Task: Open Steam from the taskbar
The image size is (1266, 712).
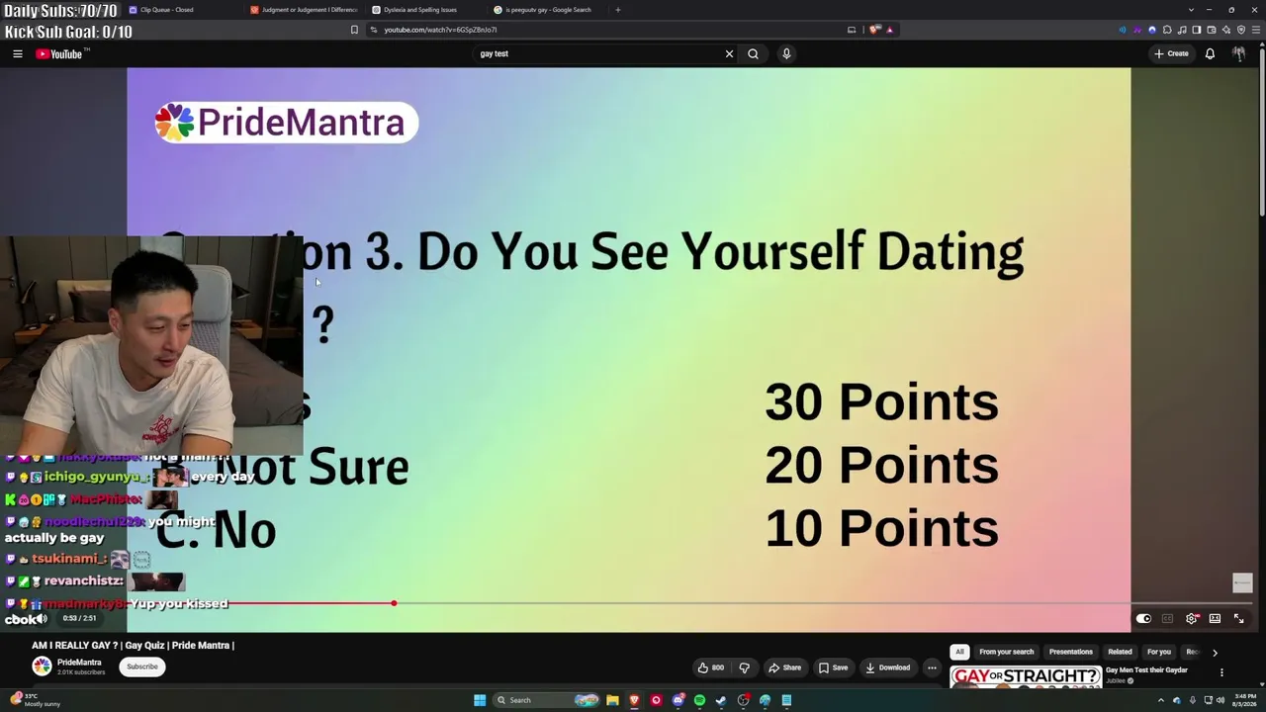Action: [721, 700]
